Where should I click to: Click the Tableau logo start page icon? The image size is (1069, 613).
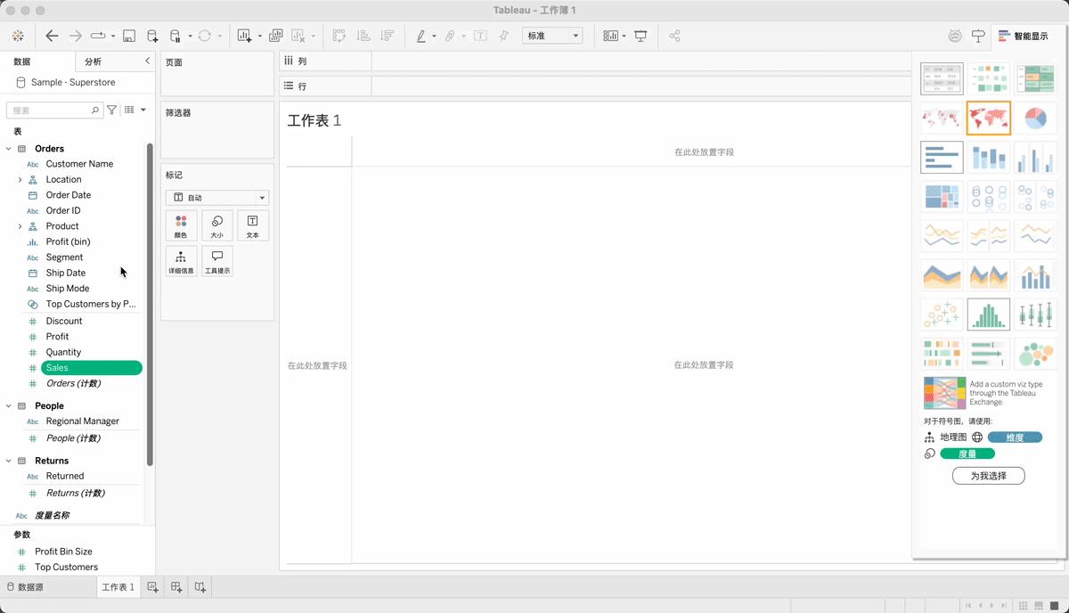[18, 36]
